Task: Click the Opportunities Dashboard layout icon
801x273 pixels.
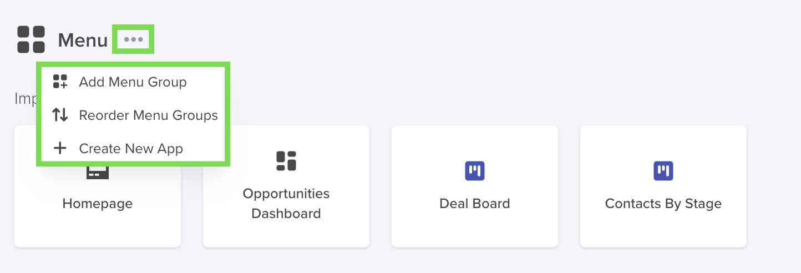Action: (x=286, y=161)
